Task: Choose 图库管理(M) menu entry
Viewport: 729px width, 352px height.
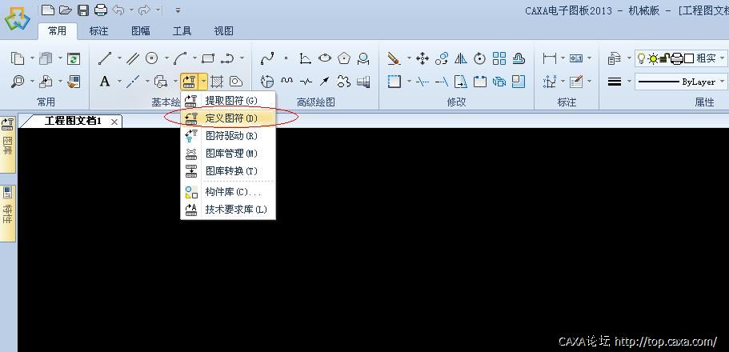Action: [228, 154]
